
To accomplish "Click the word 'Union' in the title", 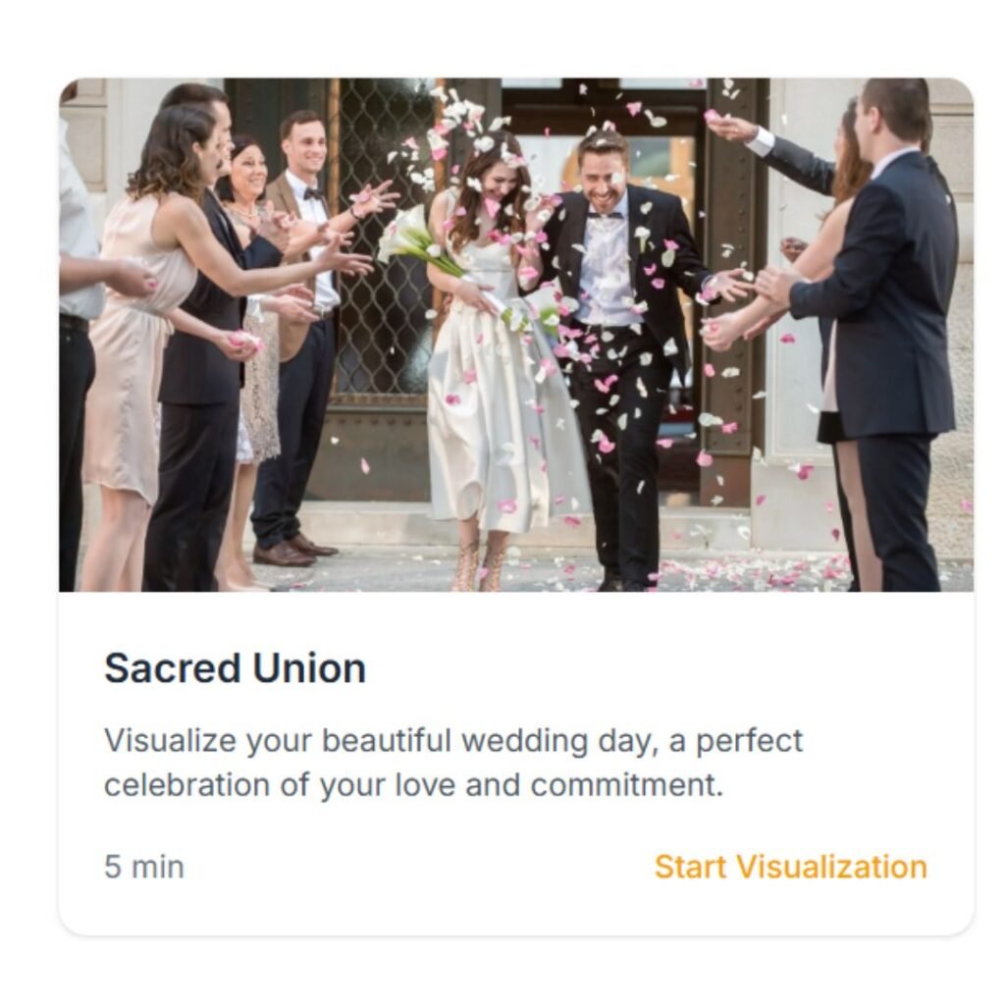I will click(x=309, y=668).
